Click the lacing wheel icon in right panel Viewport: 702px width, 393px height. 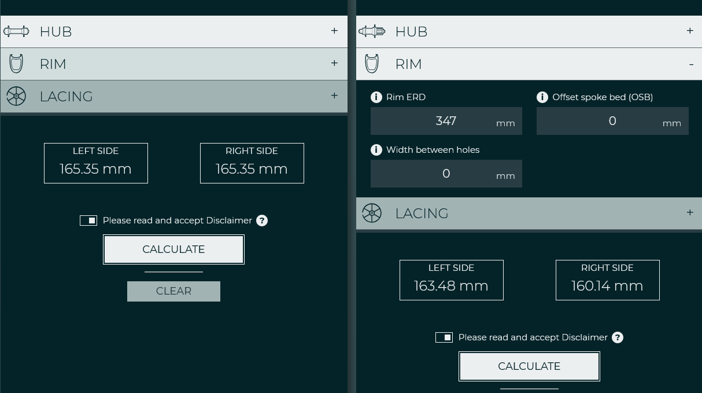coord(372,213)
